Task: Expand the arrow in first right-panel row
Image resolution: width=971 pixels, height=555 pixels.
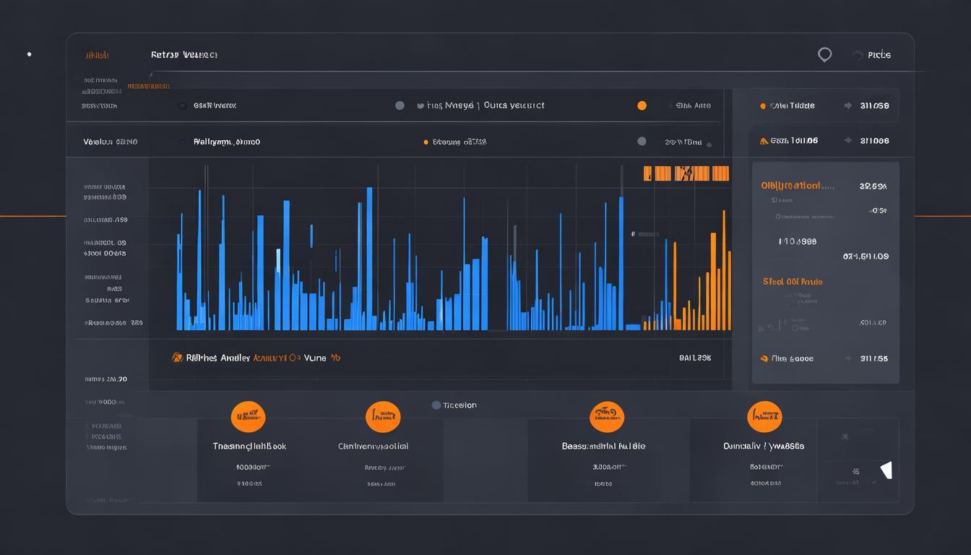Action: tap(847, 106)
